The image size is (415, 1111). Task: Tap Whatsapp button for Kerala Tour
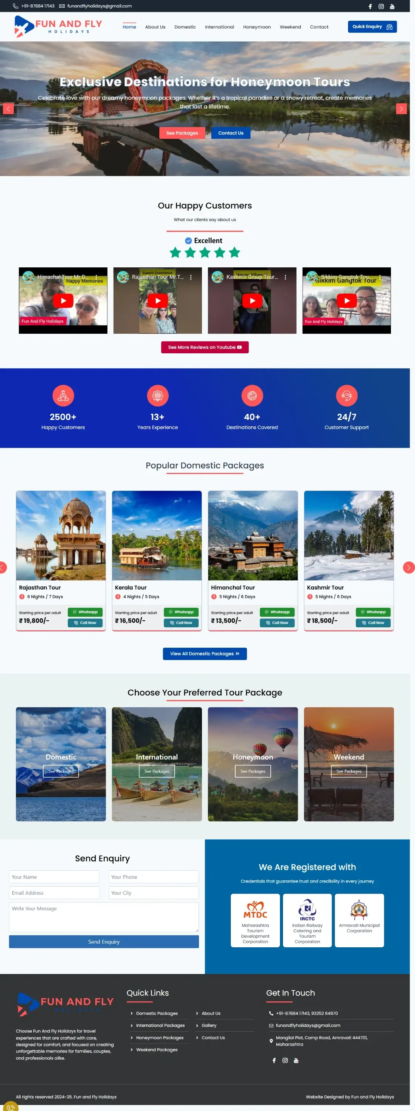181,612
